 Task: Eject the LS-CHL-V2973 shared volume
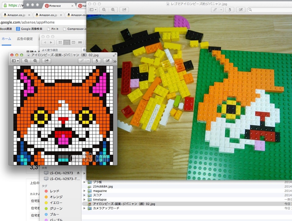pos(78,173)
